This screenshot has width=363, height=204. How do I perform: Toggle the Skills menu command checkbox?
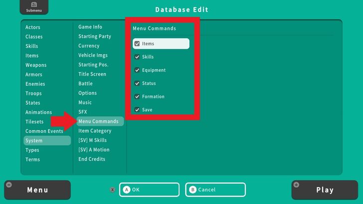pyautogui.click(x=137, y=57)
